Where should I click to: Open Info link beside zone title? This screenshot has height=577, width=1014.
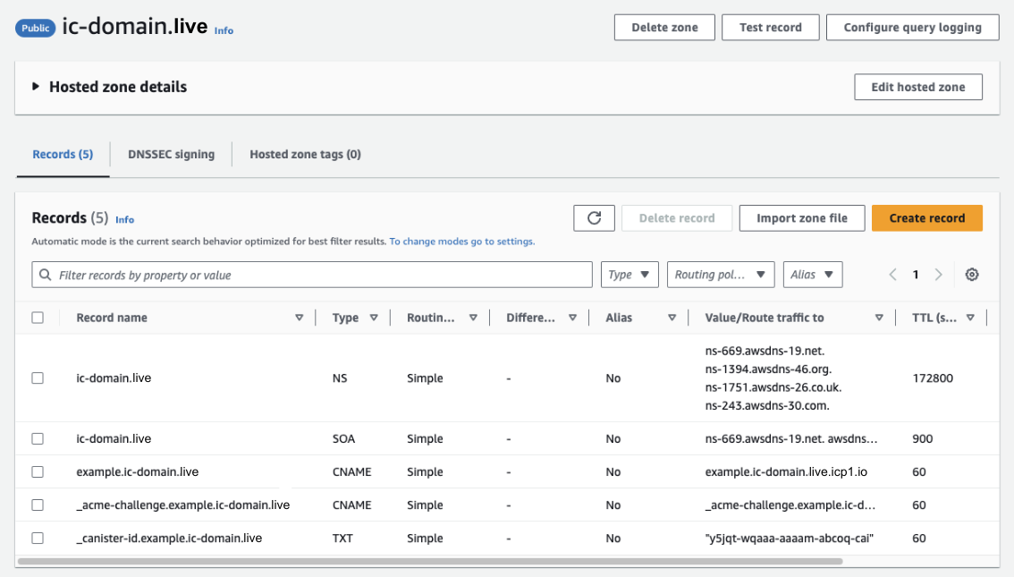(x=224, y=30)
